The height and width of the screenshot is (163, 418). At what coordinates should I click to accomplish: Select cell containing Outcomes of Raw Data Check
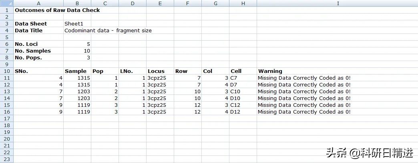pos(57,10)
